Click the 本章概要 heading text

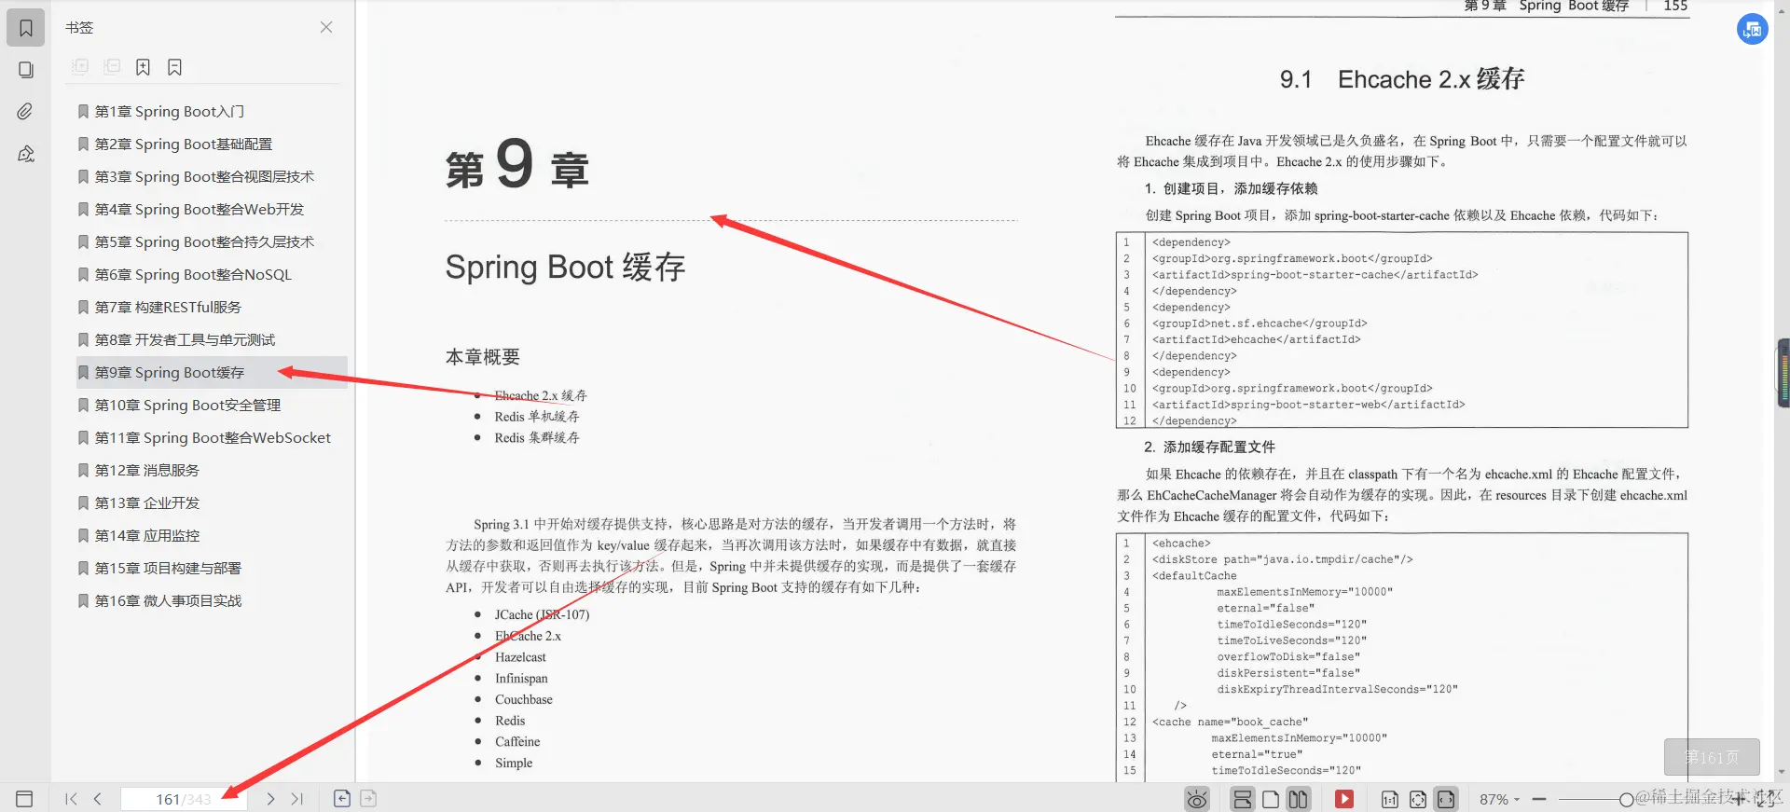[x=483, y=356]
